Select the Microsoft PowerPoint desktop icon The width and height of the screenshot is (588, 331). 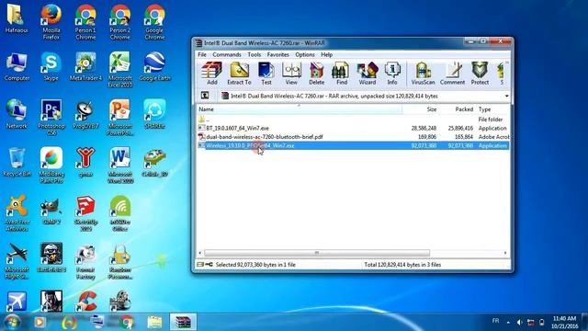pyautogui.click(x=120, y=118)
